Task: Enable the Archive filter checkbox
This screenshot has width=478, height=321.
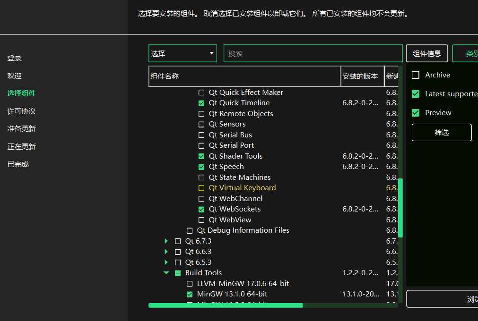Action: pos(416,75)
